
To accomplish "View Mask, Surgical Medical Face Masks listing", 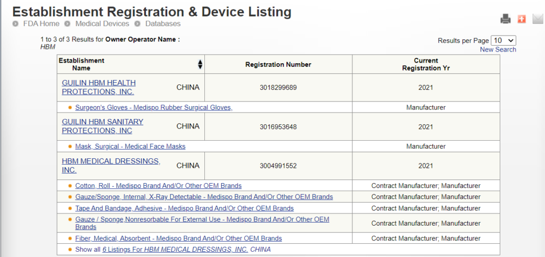I will pyautogui.click(x=130, y=147).
